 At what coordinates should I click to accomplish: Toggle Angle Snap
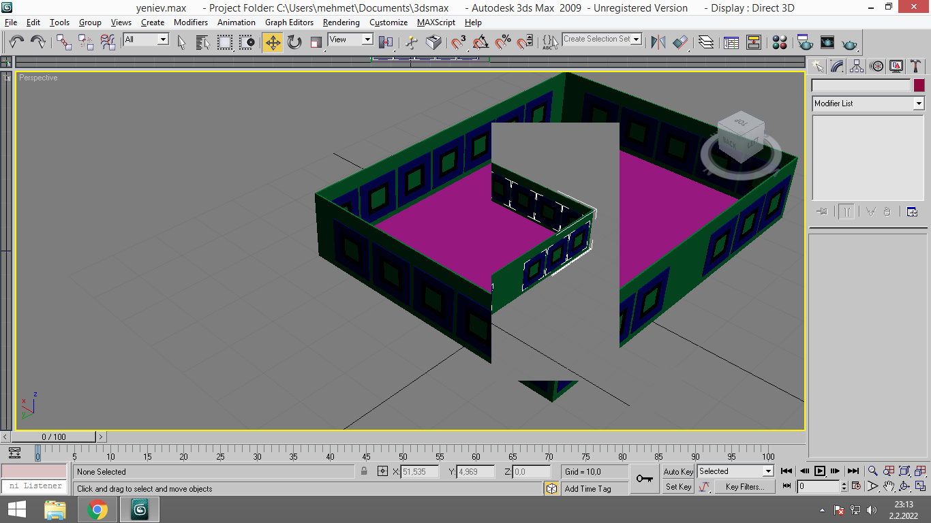481,42
